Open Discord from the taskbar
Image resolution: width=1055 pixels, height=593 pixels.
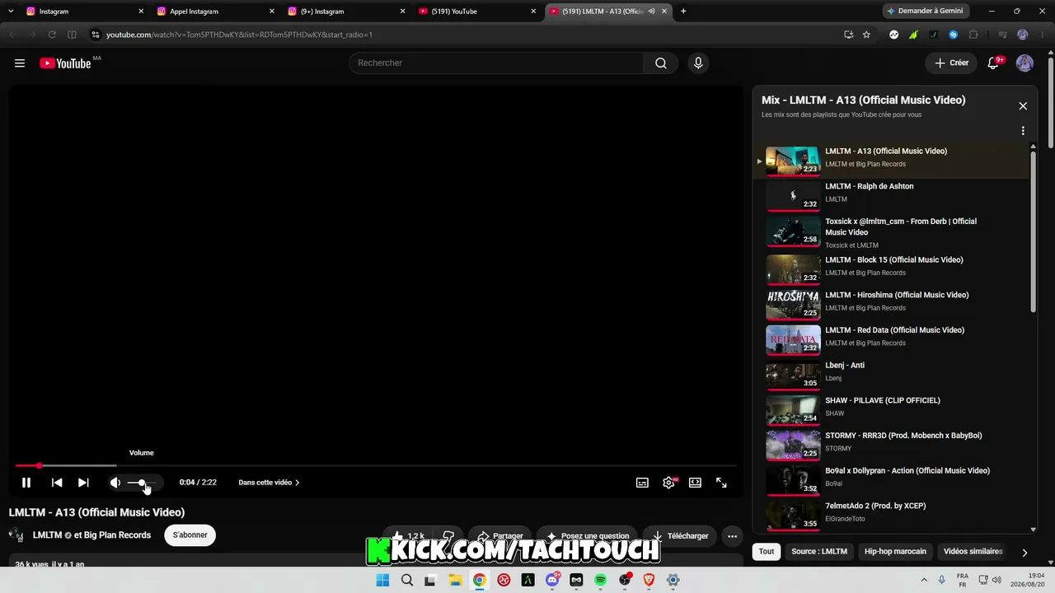click(x=552, y=580)
